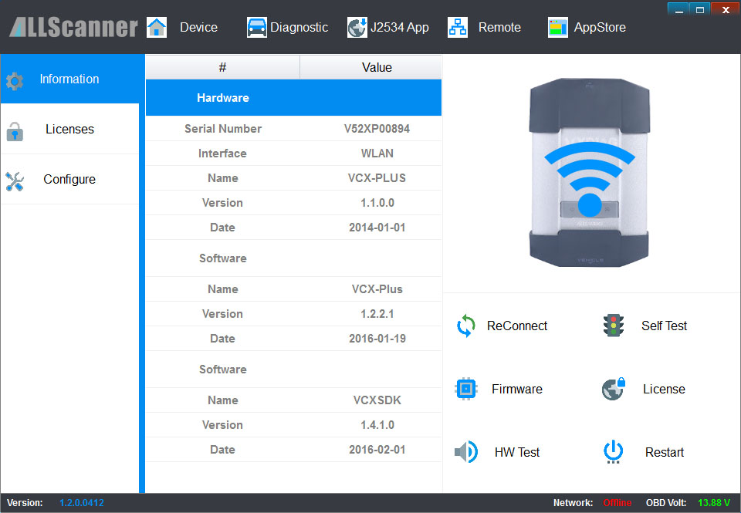The height and width of the screenshot is (513, 741).
Task: Run the Self Test button
Action: 664,326
